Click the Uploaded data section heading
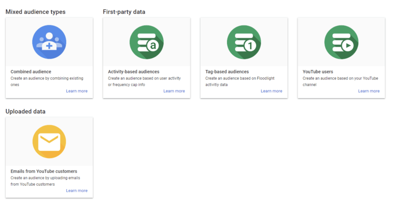Screen dimensions: 401x217 (x=25, y=111)
